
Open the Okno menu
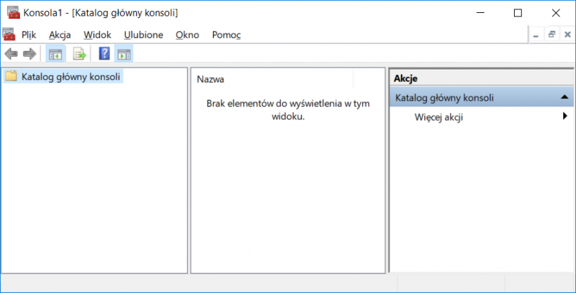pyautogui.click(x=187, y=35)
